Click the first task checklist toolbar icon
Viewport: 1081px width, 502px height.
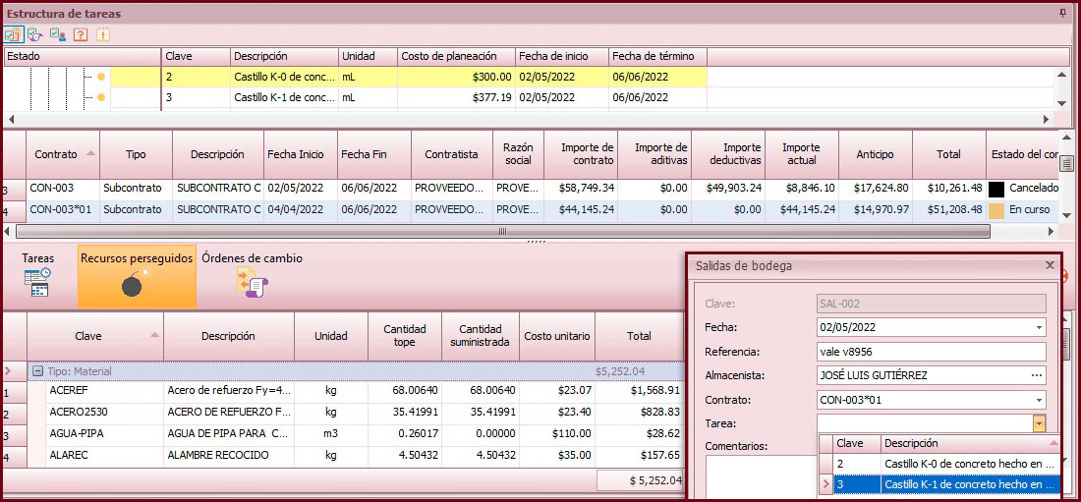13,33
